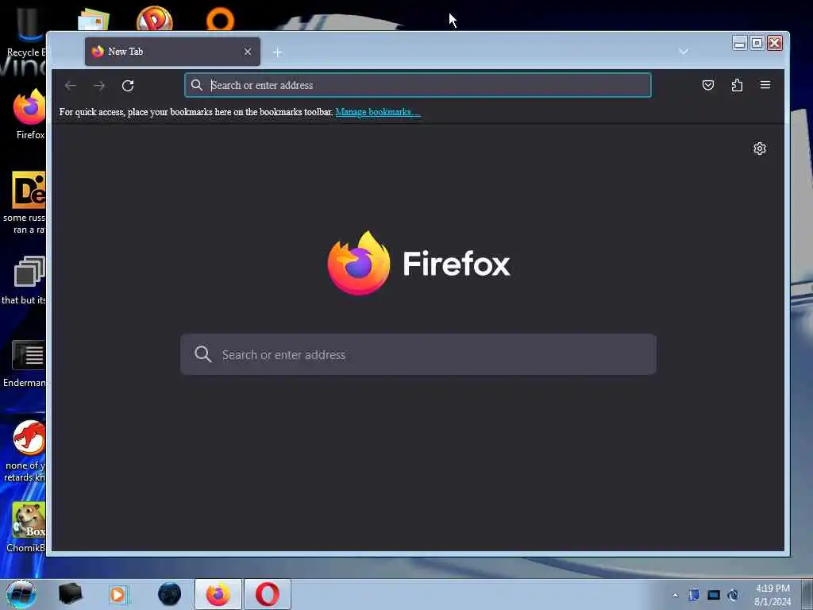Select the New Tab tab
This screenshot has height=610, width=813.
[x=172, y=52]
